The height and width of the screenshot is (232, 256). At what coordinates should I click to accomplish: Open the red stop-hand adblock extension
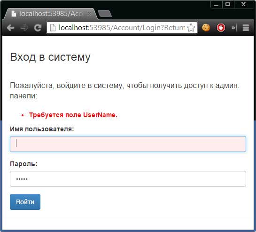click(x=221, y=28)
